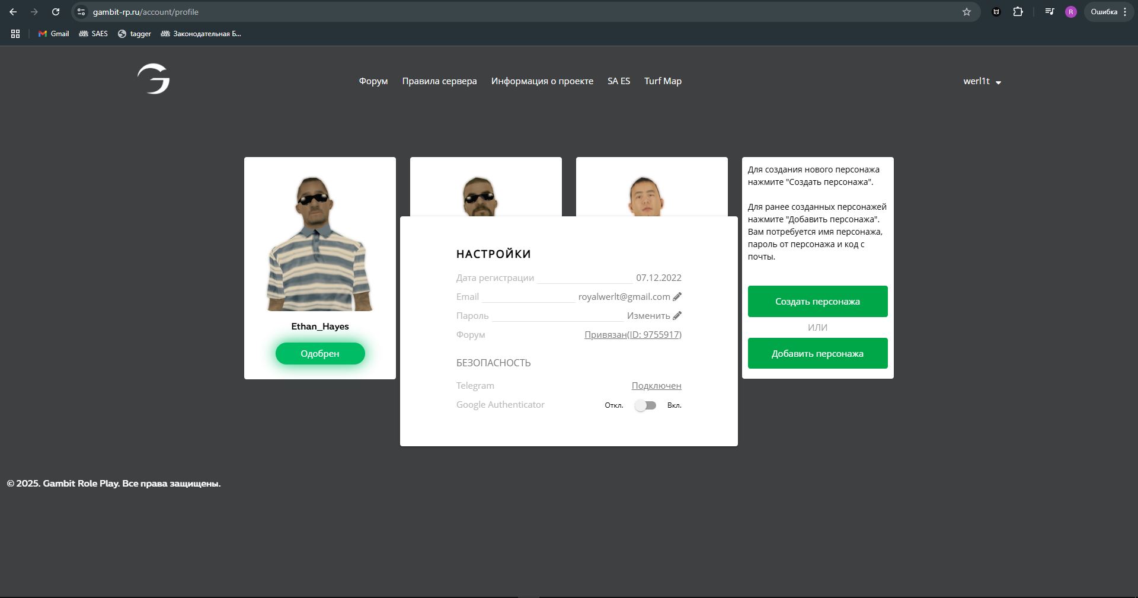The image size is (1138, 598).
Task: Open the tagger bookmark
Action: click(135, 34)
